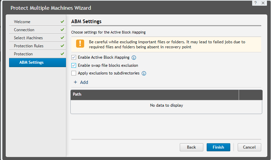Click the orange warning exclamation icon
This screenshot has height=160, width=271.
tap(80, 44)
